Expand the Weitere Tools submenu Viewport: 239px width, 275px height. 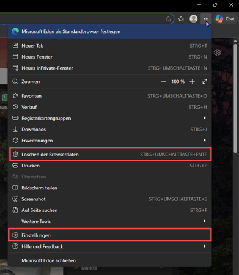pyautogui.click(x=109, y=221)
